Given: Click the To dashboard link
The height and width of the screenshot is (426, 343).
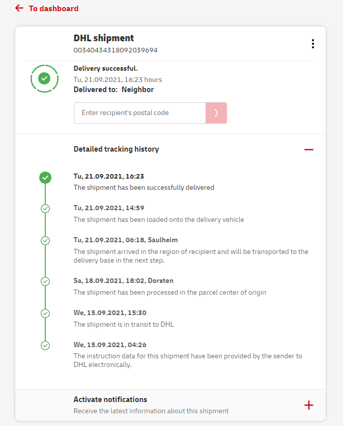Looking at the screenshot, I should point(53,9).
